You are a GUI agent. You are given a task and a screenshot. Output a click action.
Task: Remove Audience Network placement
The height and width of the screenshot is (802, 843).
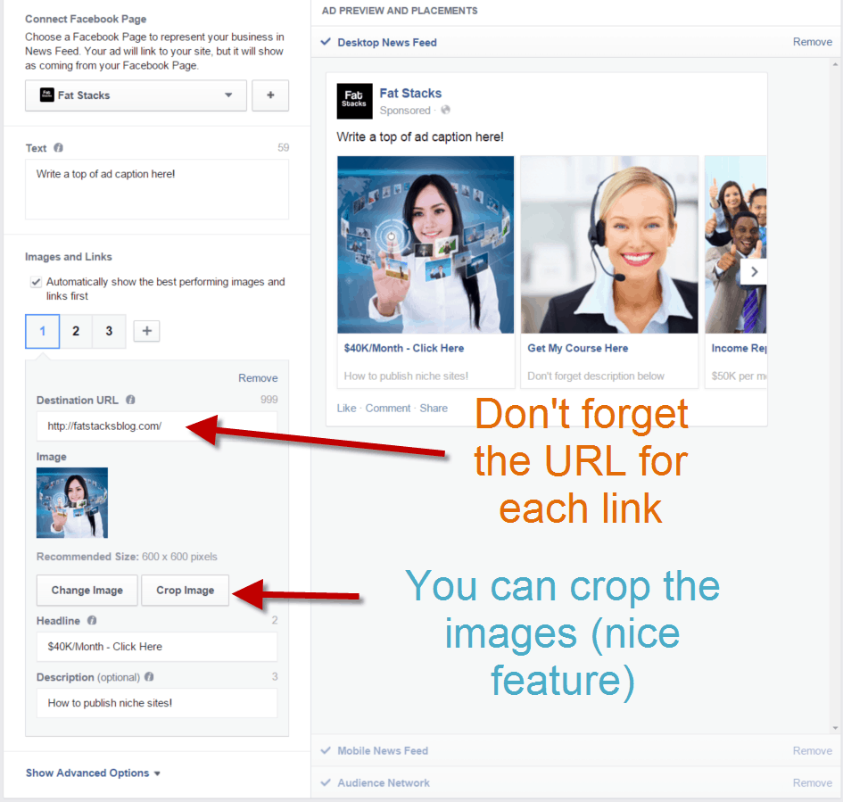813,783
